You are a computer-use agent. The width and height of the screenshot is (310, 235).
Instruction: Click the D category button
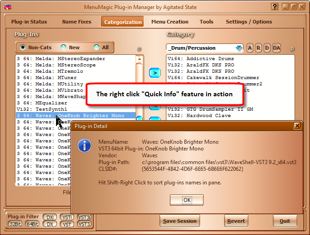click(x=267, y=48)
